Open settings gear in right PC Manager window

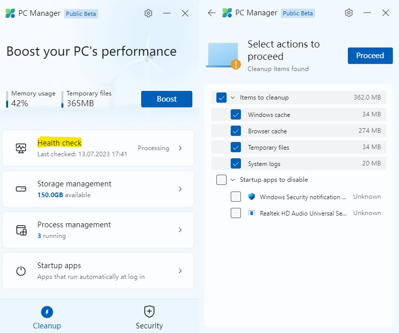click(349, 13)
